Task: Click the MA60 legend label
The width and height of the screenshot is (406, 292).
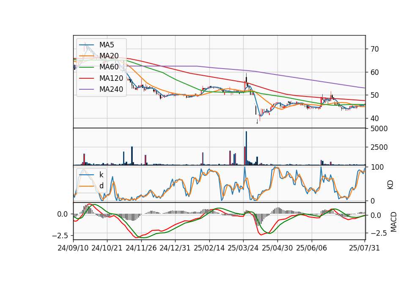Action: (109, 67)
